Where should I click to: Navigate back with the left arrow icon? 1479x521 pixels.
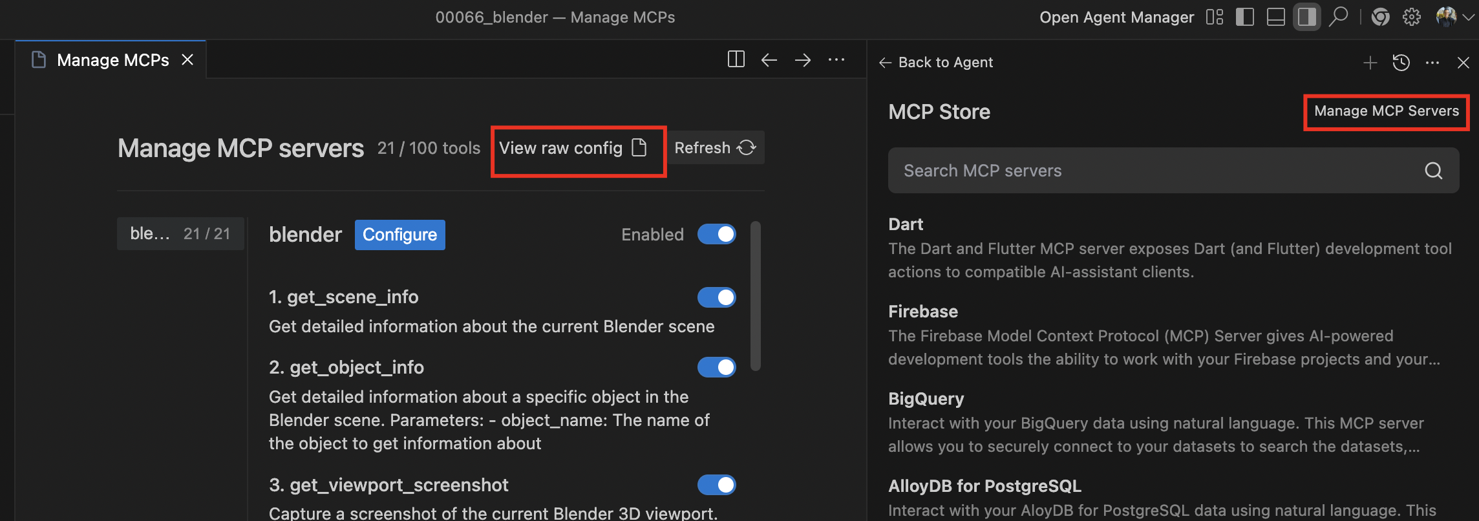click(769, 60)
